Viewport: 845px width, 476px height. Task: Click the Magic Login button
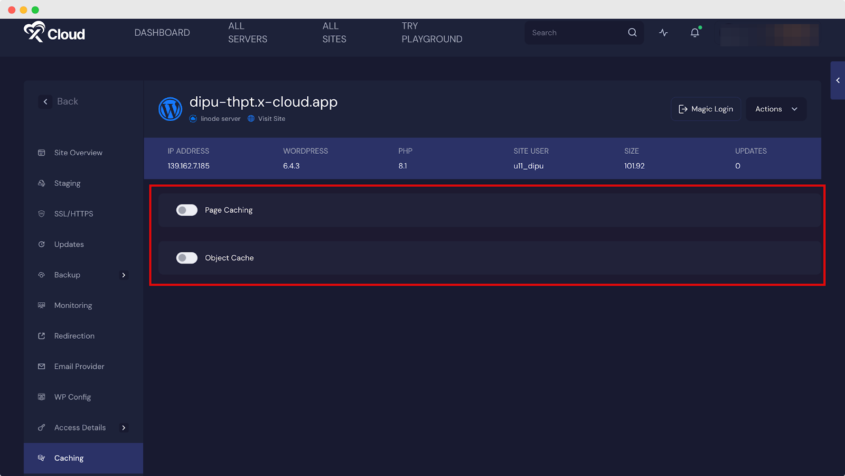706,109
